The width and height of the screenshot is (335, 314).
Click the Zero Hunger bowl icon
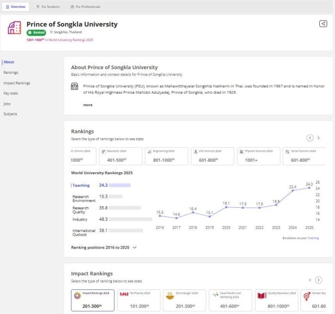point(170,296)
